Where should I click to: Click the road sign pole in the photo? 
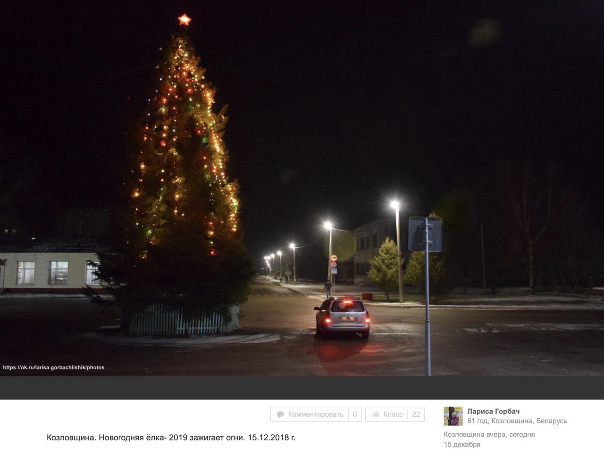click(x=428, y=297)
